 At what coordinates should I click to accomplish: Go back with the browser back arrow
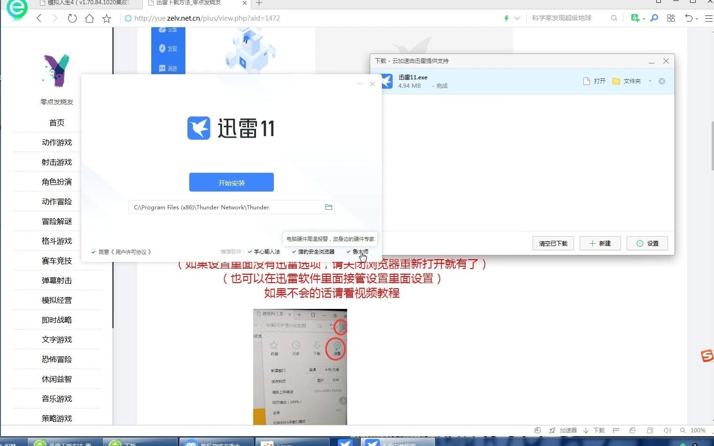tap(39, 18)
